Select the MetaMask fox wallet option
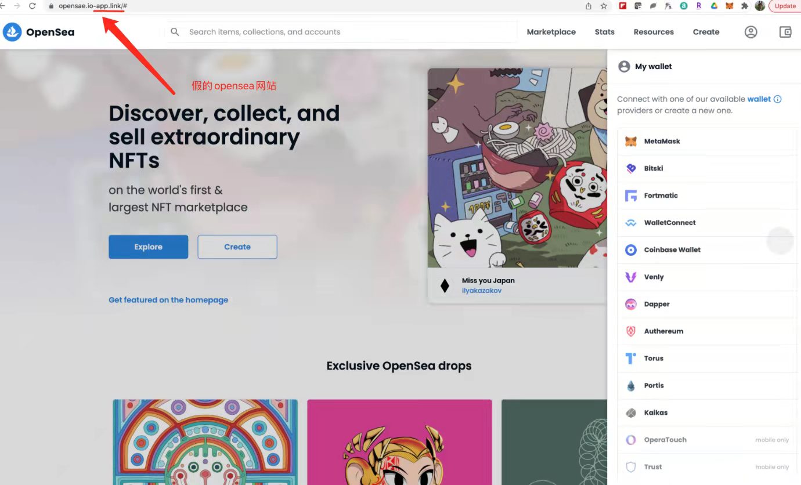This screenshot has width=801, height=485. point(706,142)
